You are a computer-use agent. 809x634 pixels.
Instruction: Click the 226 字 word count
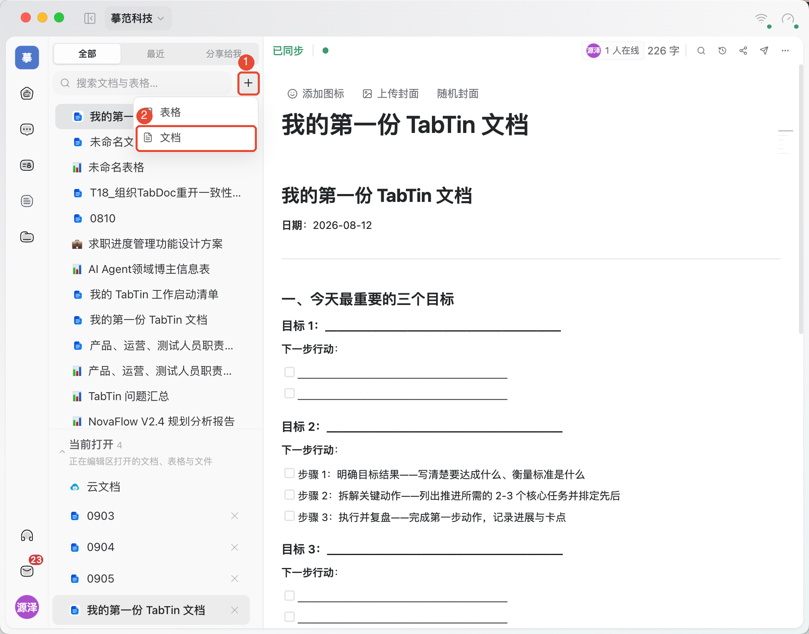click(663, 51)
